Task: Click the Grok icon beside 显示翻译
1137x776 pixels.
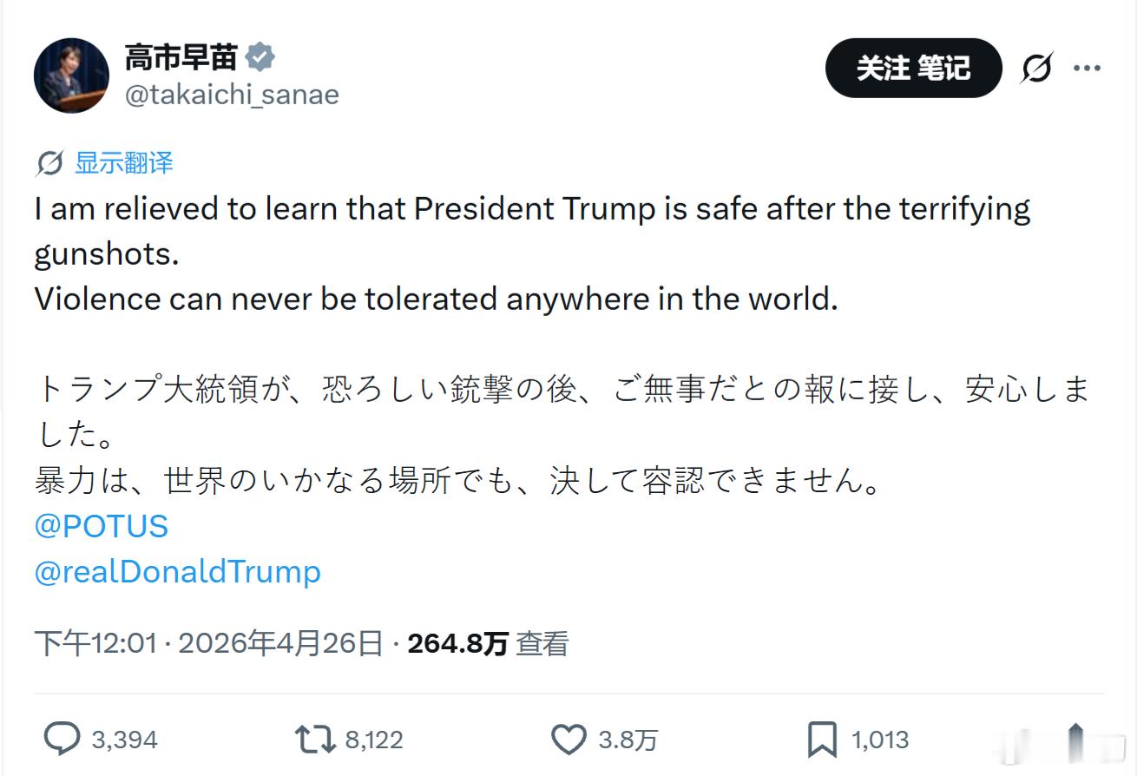Action: click(52, 161)
